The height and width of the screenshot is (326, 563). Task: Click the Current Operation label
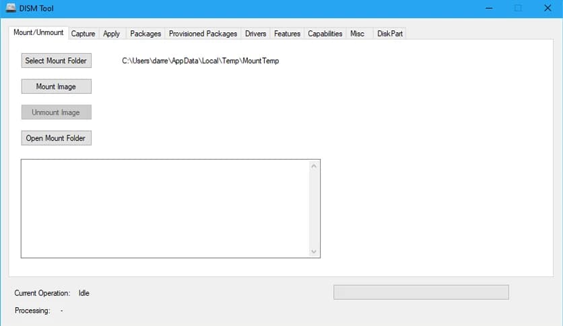42,293
